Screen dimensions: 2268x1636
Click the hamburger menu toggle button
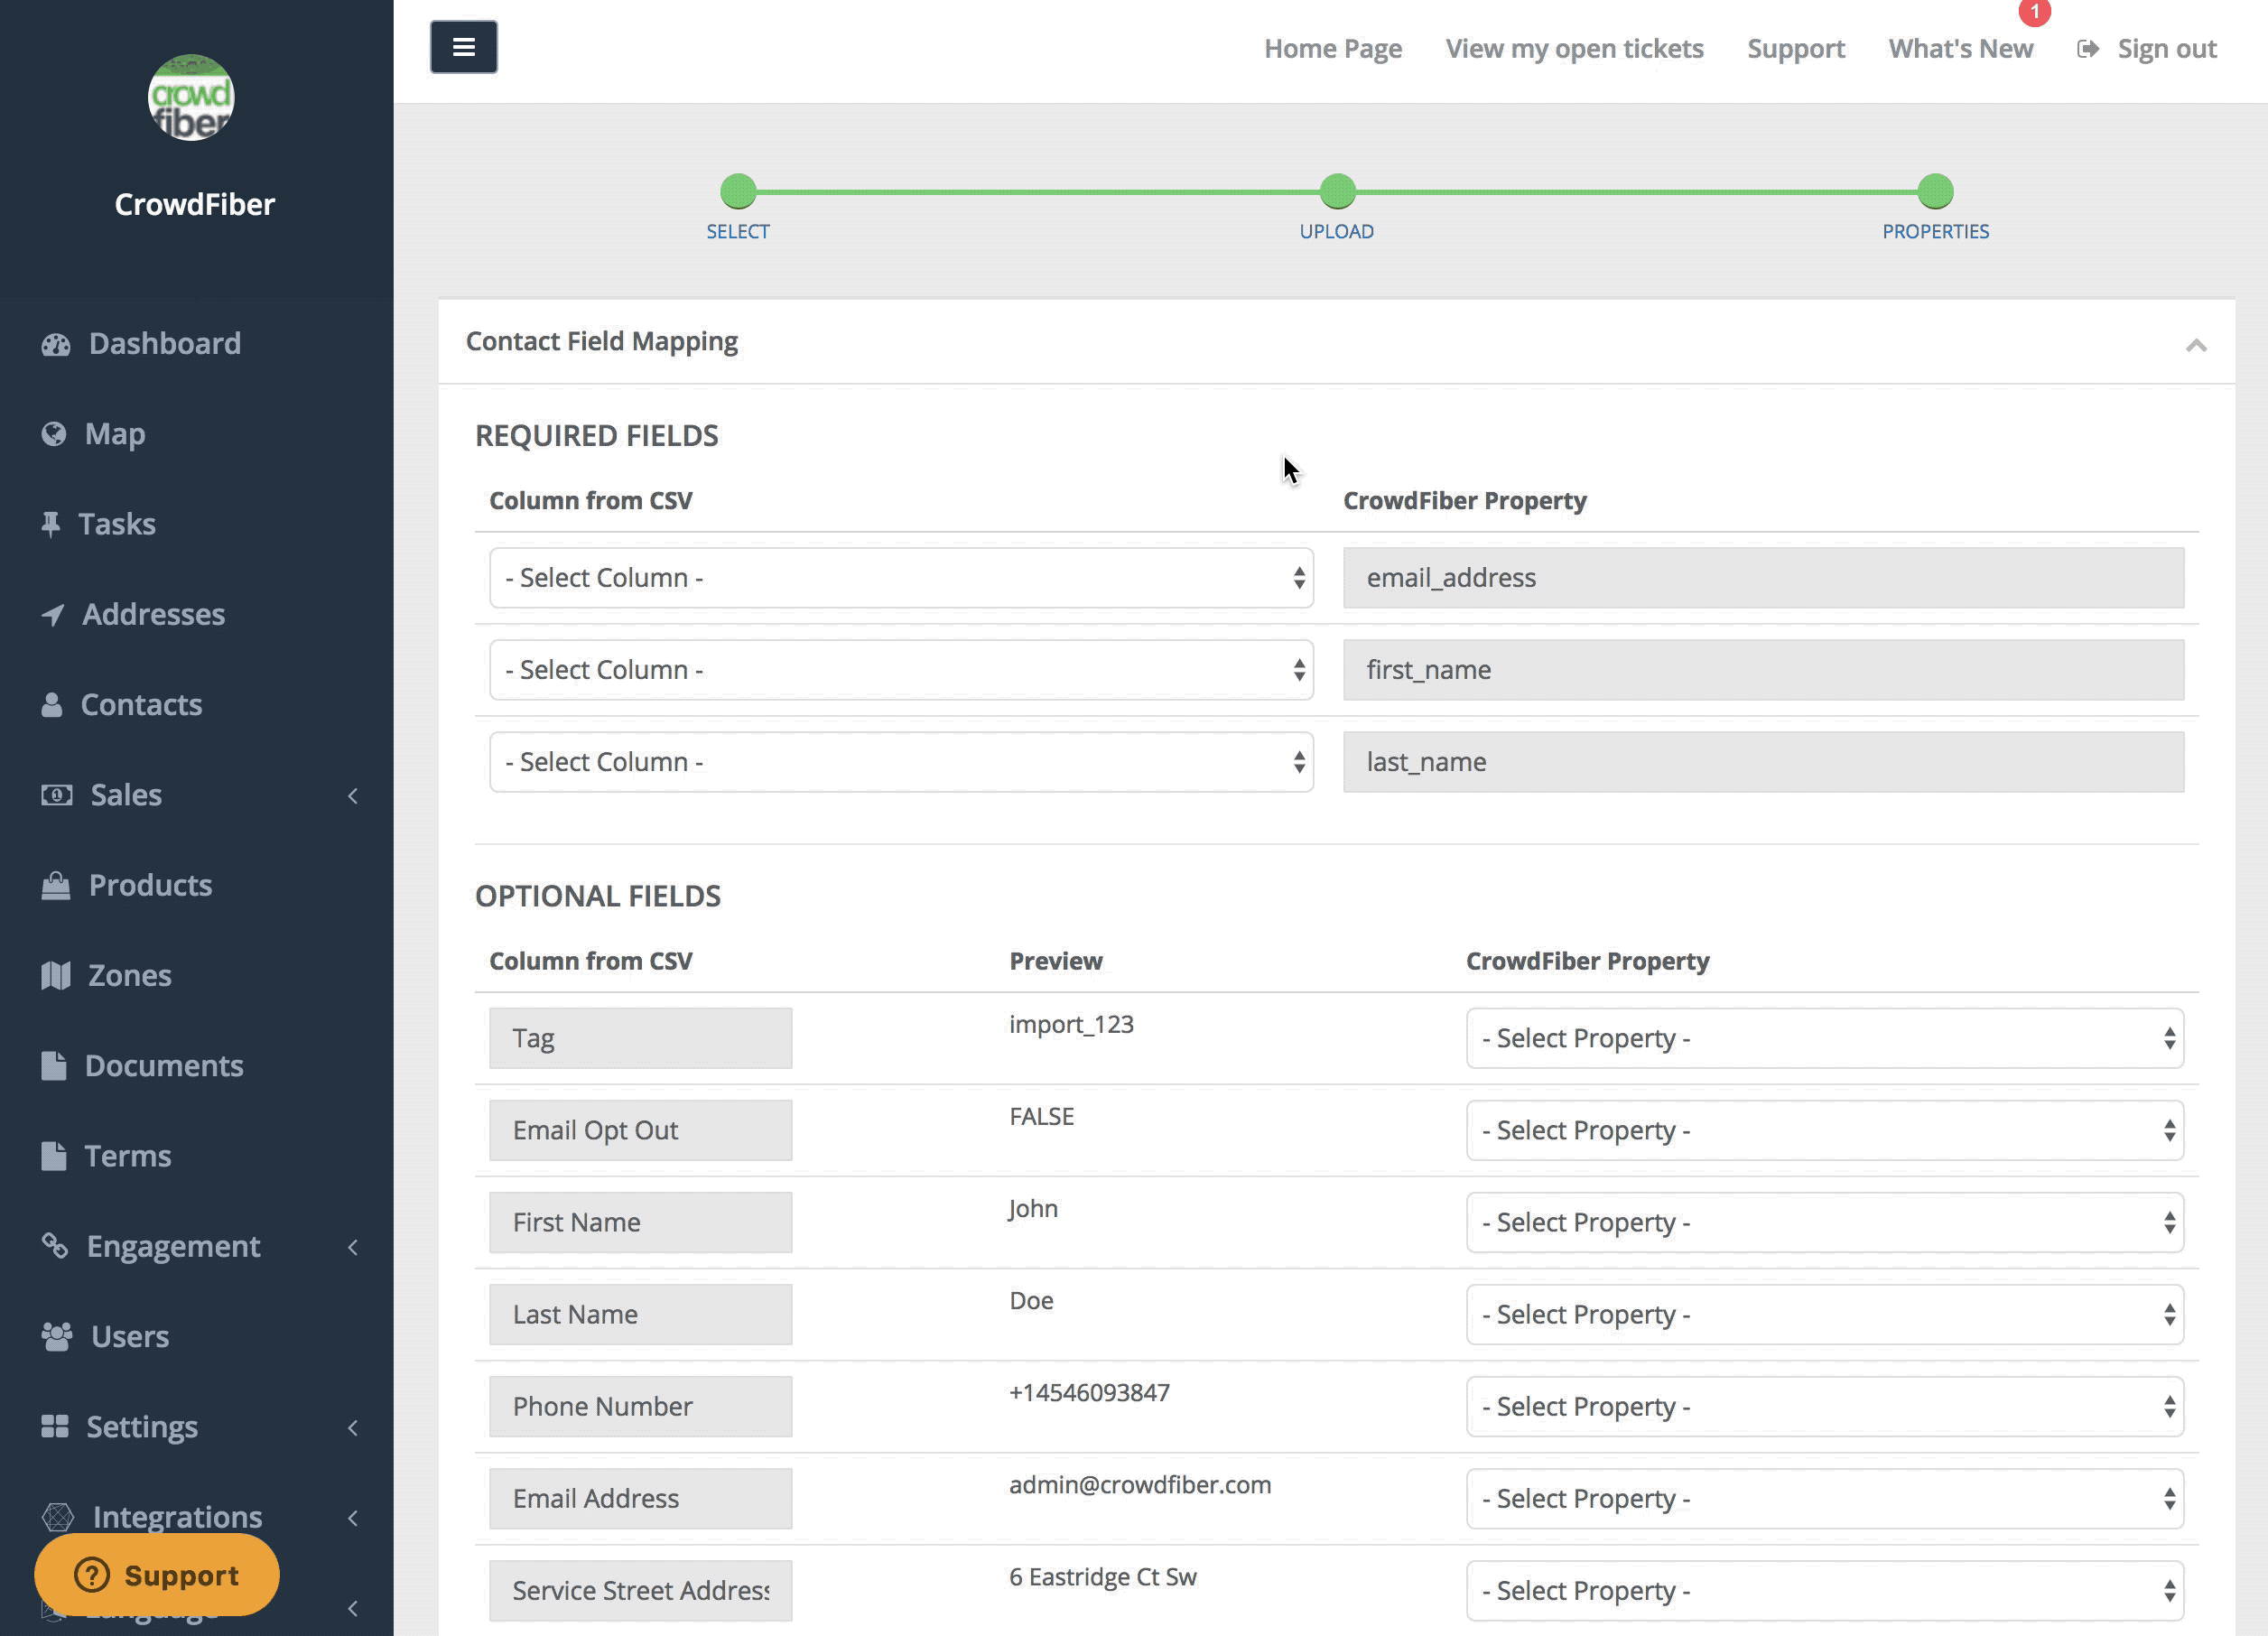[463, 47]
